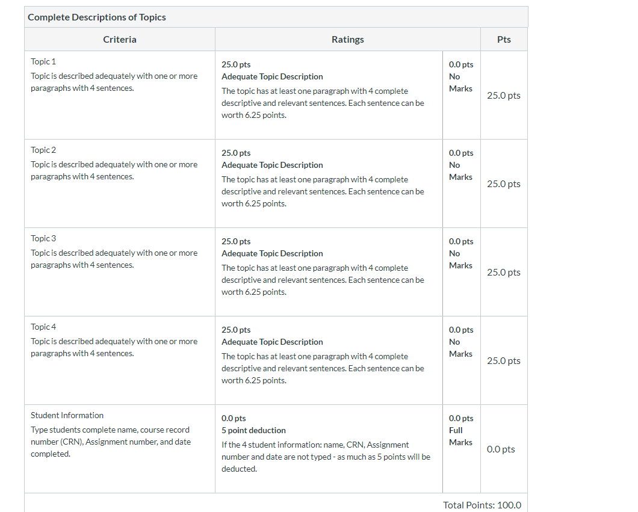Choose the 5 point deduction rating

pos(329,449)
